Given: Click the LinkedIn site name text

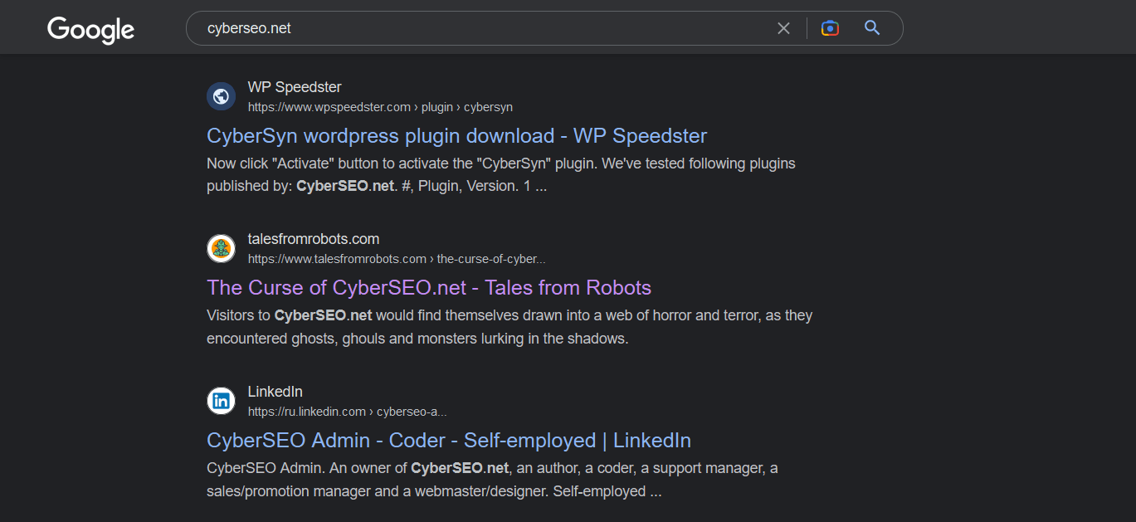Looking at the screenshot, I should 275,392.
